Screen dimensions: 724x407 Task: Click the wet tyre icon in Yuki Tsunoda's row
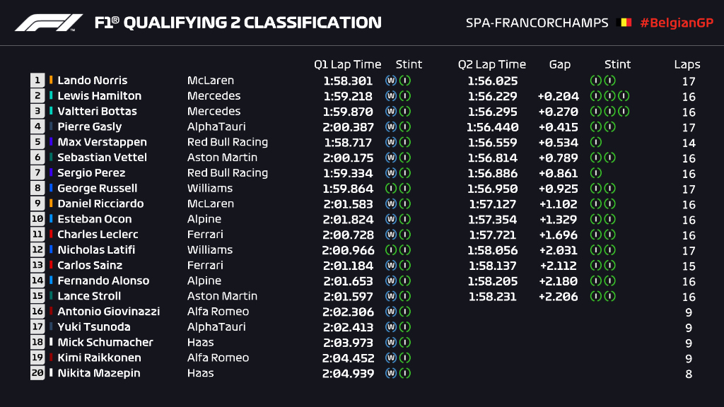(x=390, y=327)
